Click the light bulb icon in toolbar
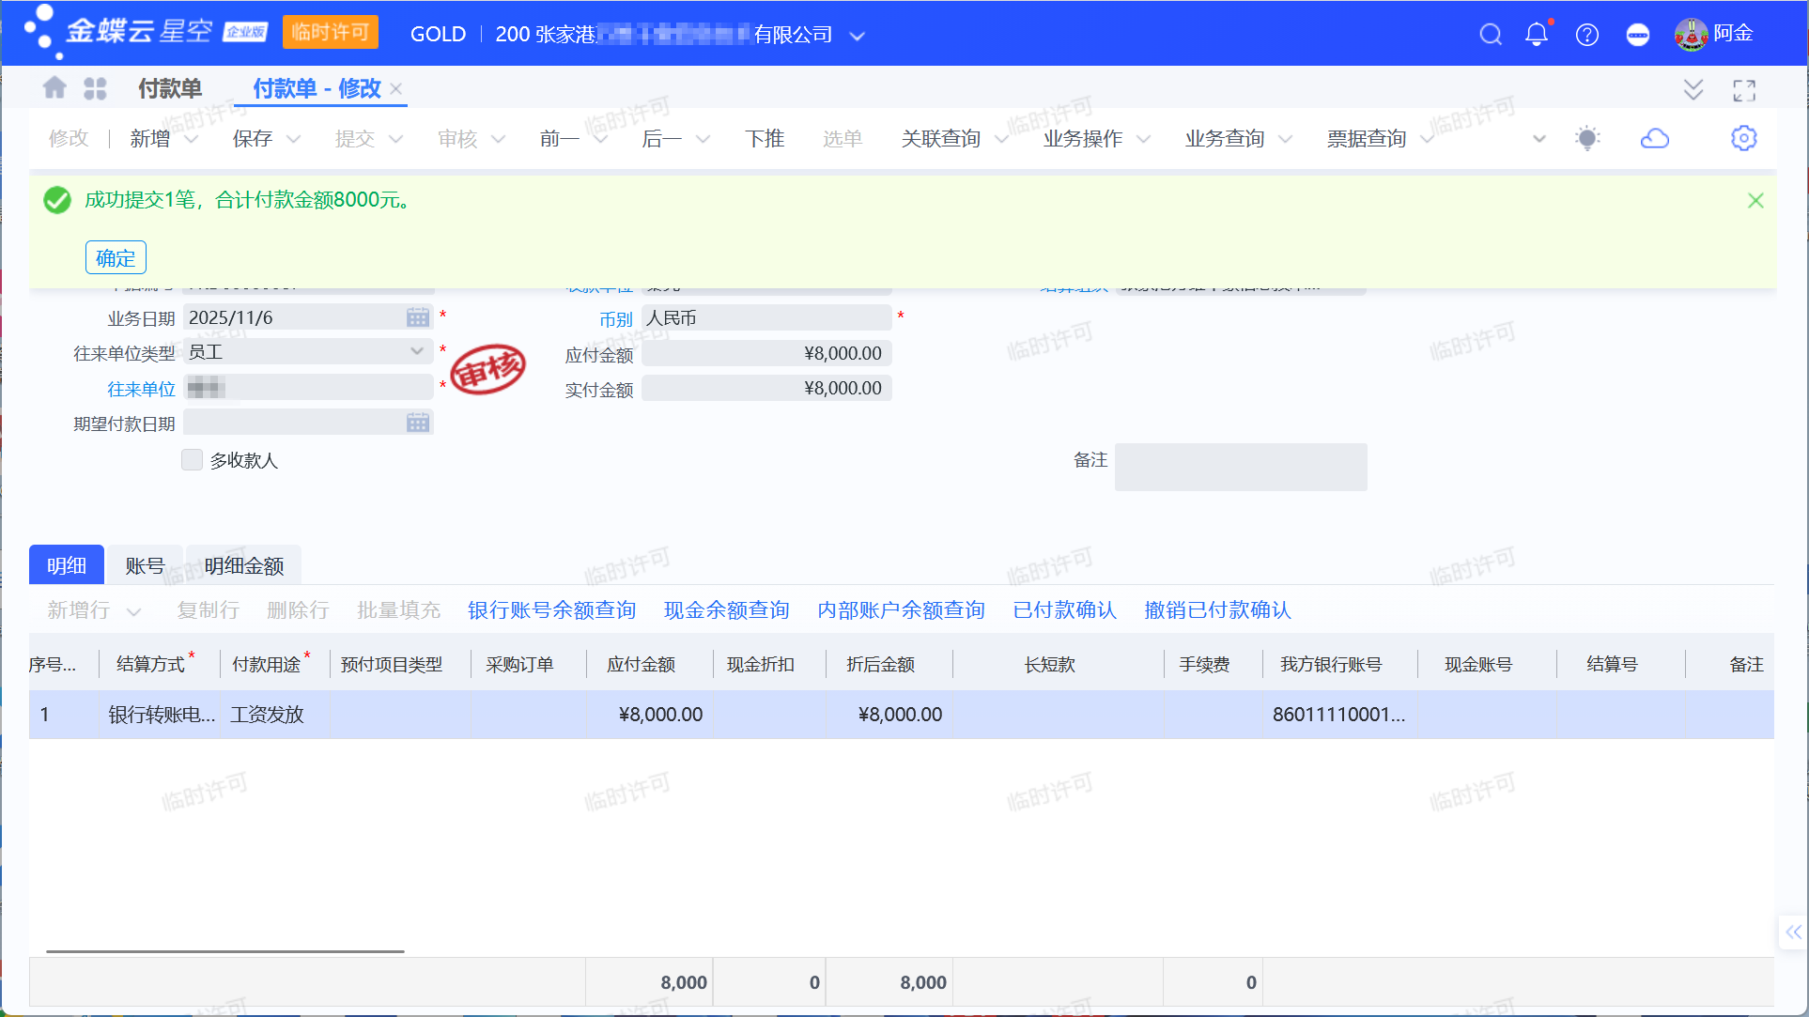 point(1587,139)
